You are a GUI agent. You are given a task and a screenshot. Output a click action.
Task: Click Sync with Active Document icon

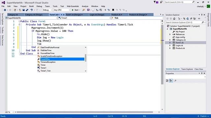[184, 19]
